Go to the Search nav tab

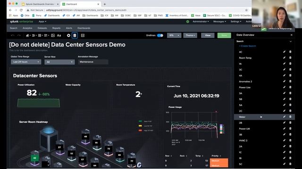coord(14,28)
